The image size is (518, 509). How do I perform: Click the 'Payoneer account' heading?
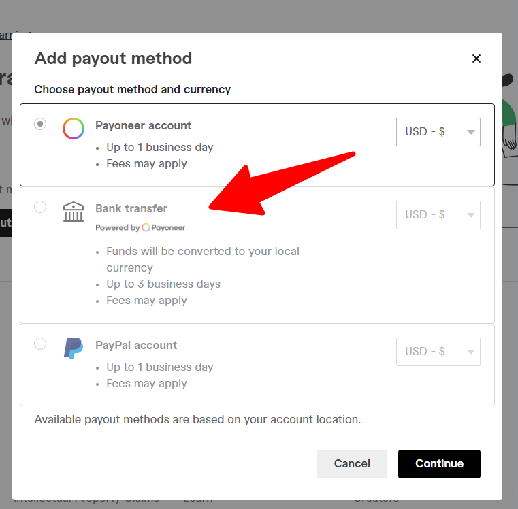[x=144, y=125]
